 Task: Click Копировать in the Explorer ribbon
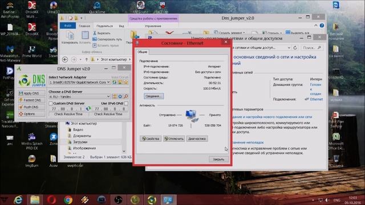pos(70,38)
